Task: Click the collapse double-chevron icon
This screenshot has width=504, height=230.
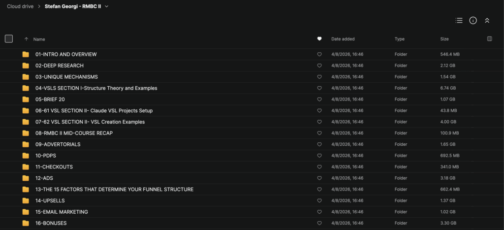Action: click(x=487, y=21)
